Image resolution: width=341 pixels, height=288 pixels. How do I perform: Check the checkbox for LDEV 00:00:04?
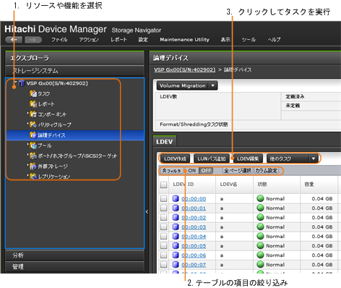(164, 237)
